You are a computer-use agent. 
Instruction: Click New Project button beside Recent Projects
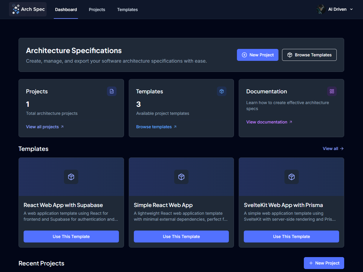point(324,263)
